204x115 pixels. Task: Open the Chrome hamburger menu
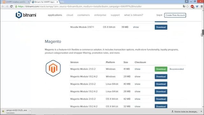coord(202,6)
